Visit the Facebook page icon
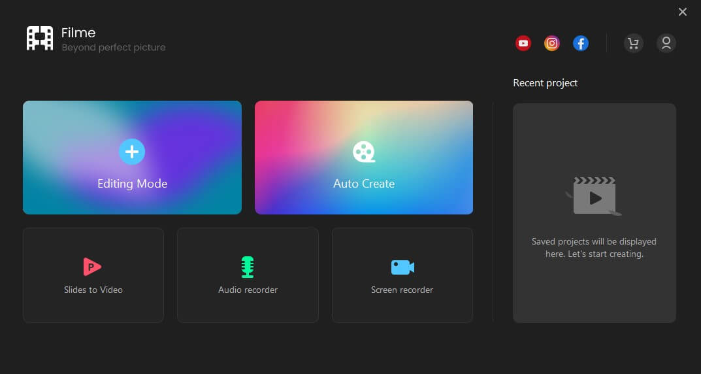 pos(581,43)
